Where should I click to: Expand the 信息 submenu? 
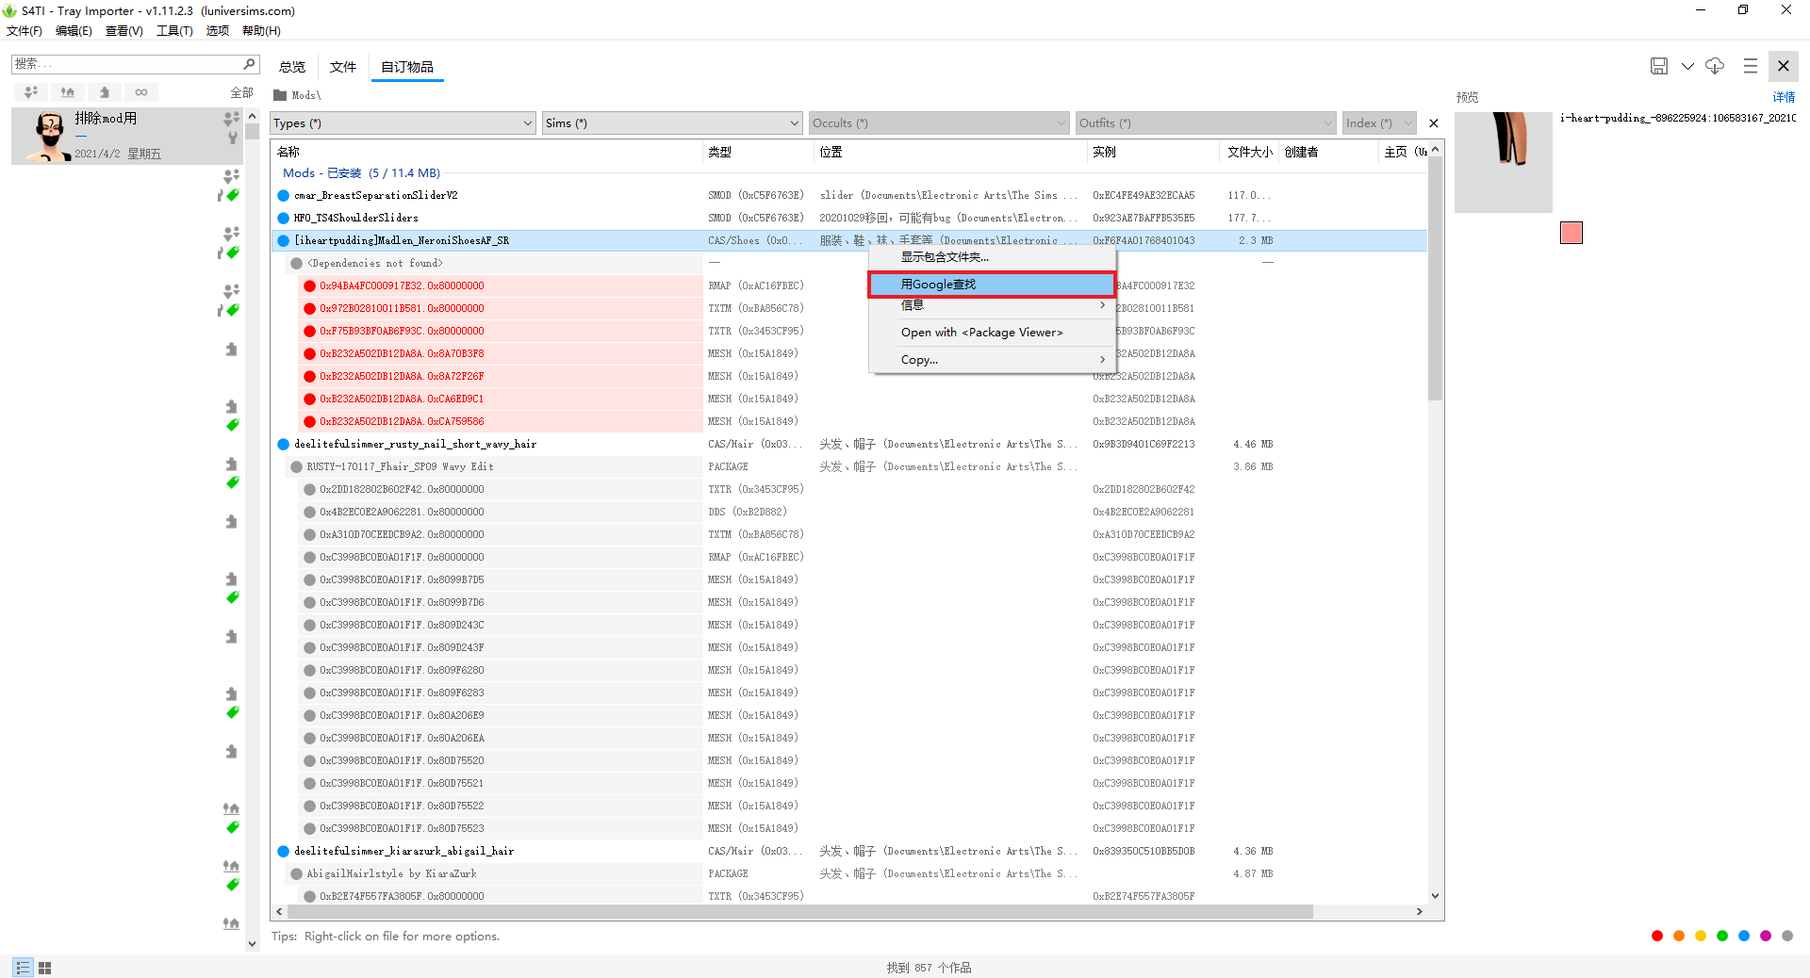(992, 305)
